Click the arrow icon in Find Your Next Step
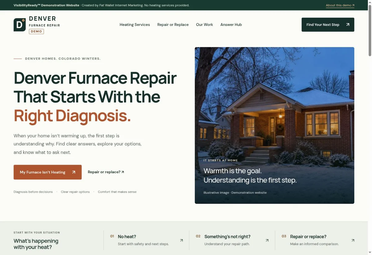This screenshot has width=372, height=255. (348, 25)
